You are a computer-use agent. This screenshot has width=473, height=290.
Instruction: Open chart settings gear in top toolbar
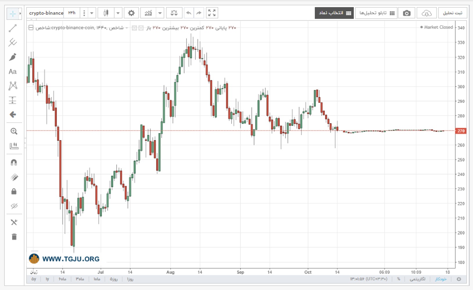131,13
